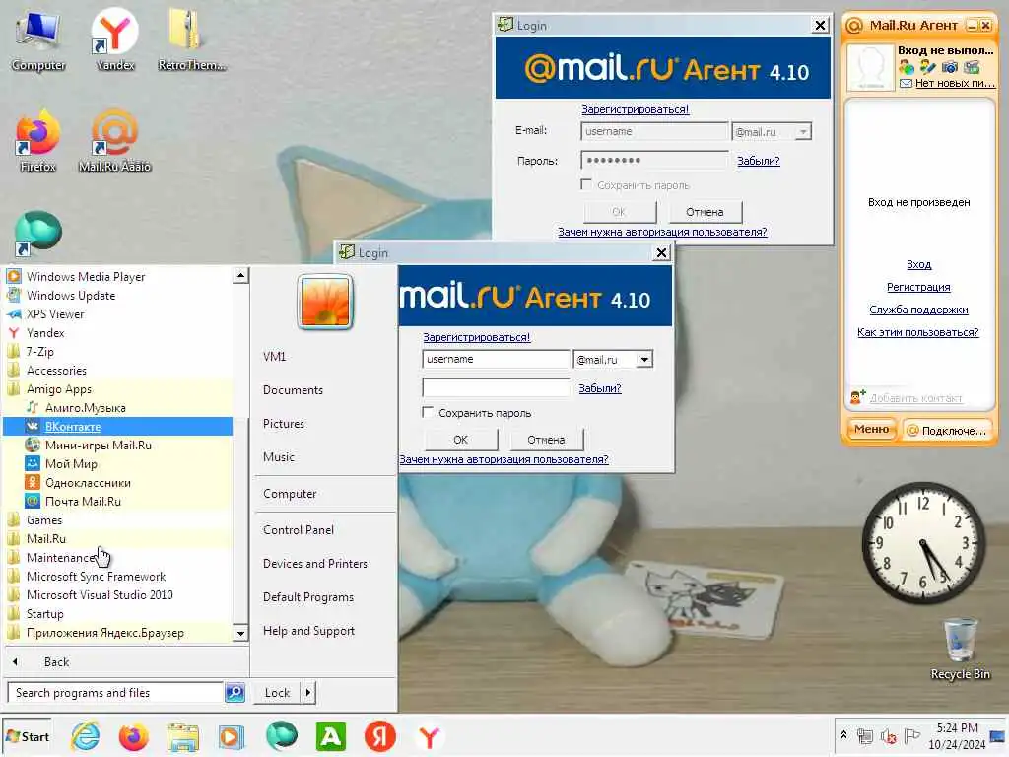Click the user avatar placeholder in Mail.Ru Agent
The image size is (1009, 757).
pyautogui.click(x=870, y=67)
